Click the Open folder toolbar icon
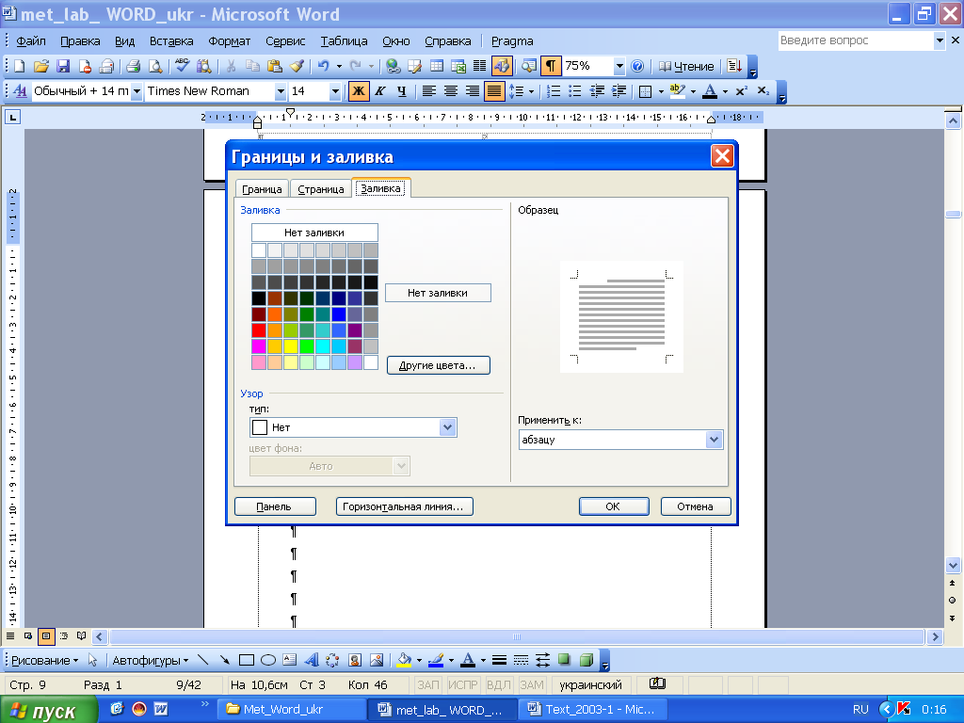The width and height of the screenshot is (964, 723). pyautogui.click(x=41, y=66)
